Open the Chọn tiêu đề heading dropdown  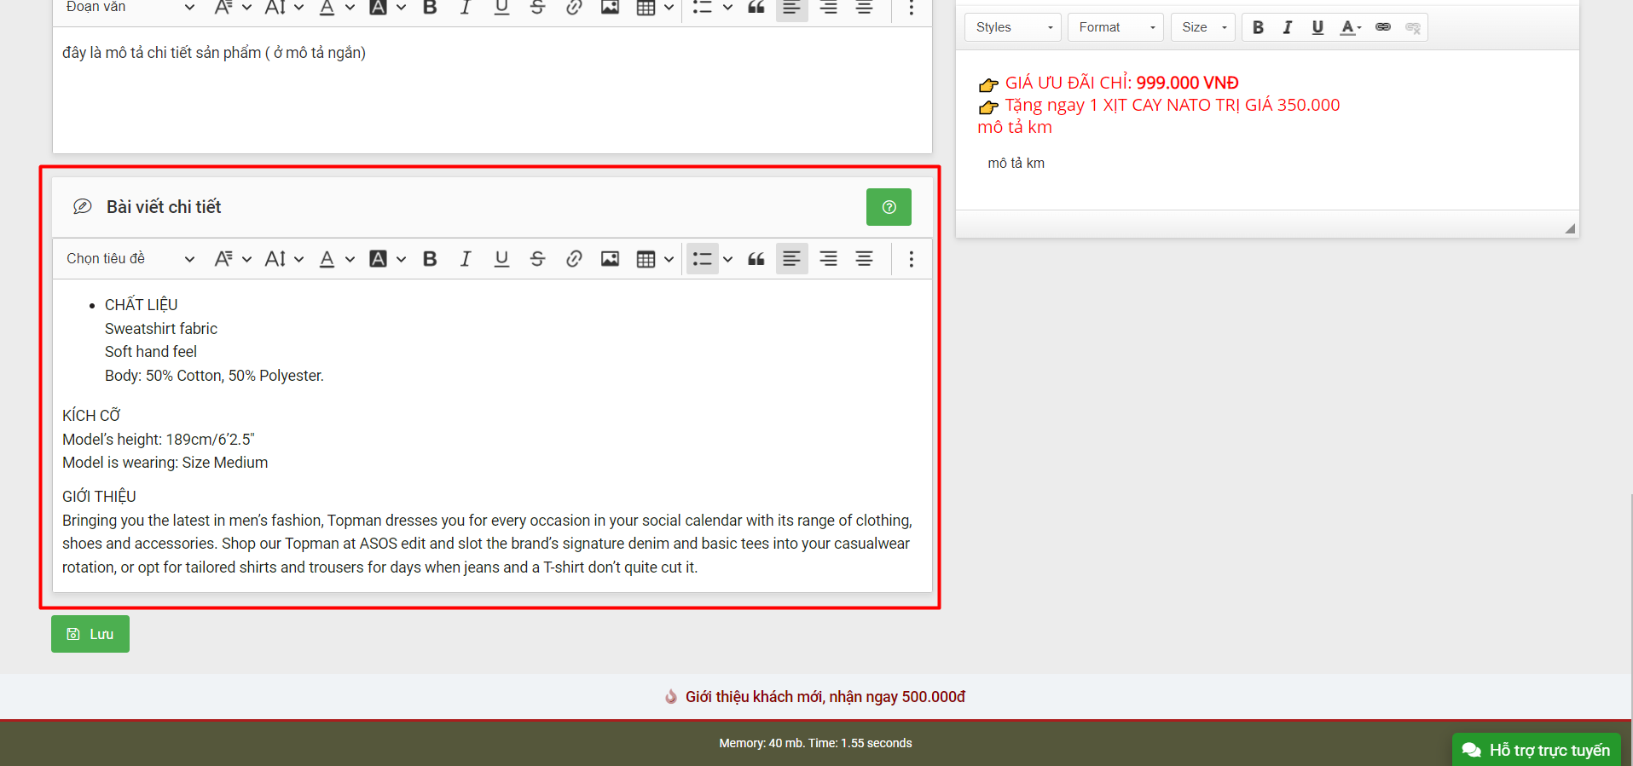130,259
